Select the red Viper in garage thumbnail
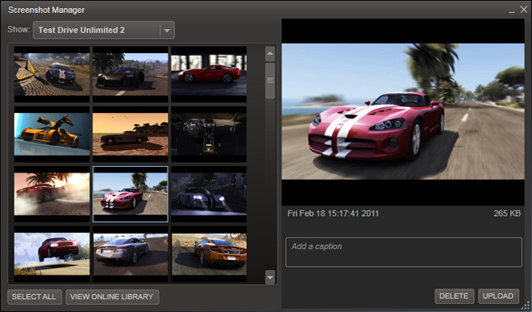Viewport: 532px width, 312px height. pos(209,74)
